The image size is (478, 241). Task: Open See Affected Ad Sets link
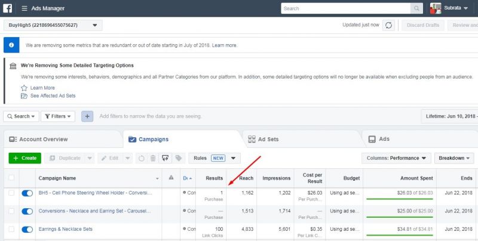pos(53,96)
